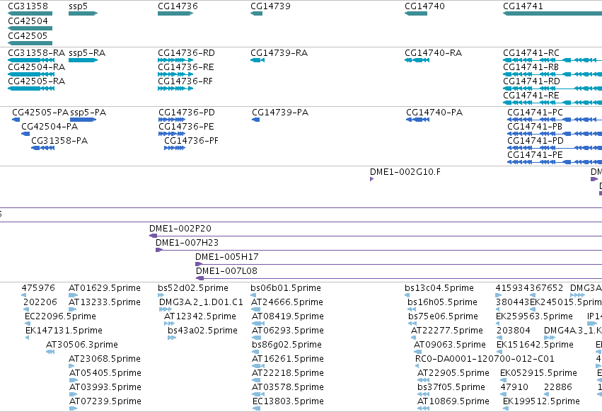The image size is (602, 412).
Task: Click the CG14741-RC transcript label
Action: [x=531, y=53]
